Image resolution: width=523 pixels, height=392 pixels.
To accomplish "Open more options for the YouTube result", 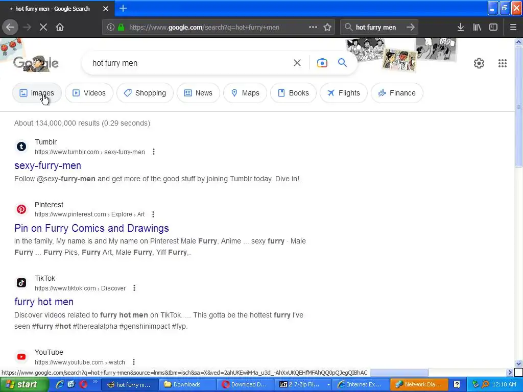I will click(133, 362).
